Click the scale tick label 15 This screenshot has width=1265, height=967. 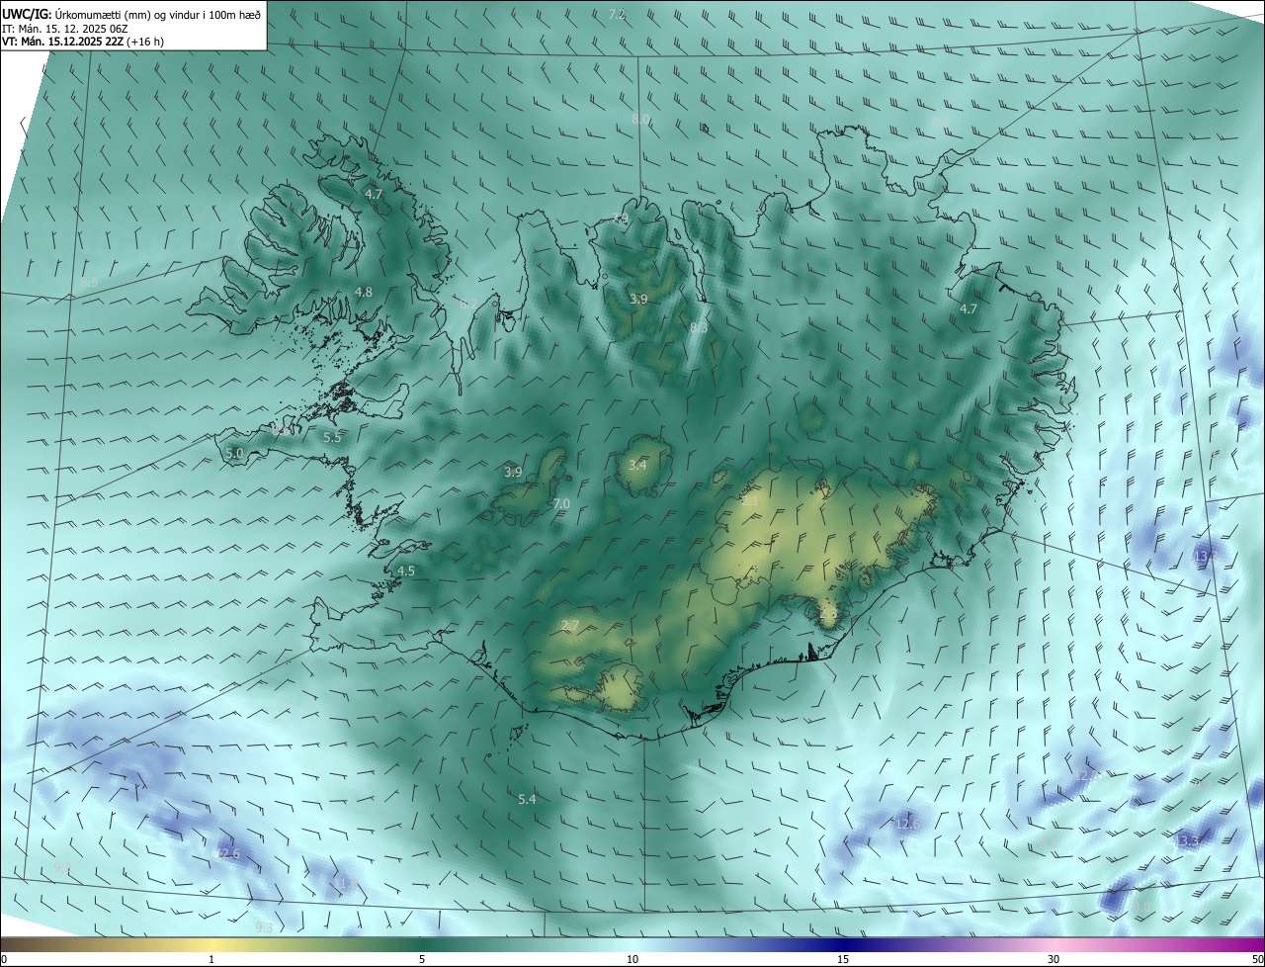pyautogui.click(x=843, y=959)
